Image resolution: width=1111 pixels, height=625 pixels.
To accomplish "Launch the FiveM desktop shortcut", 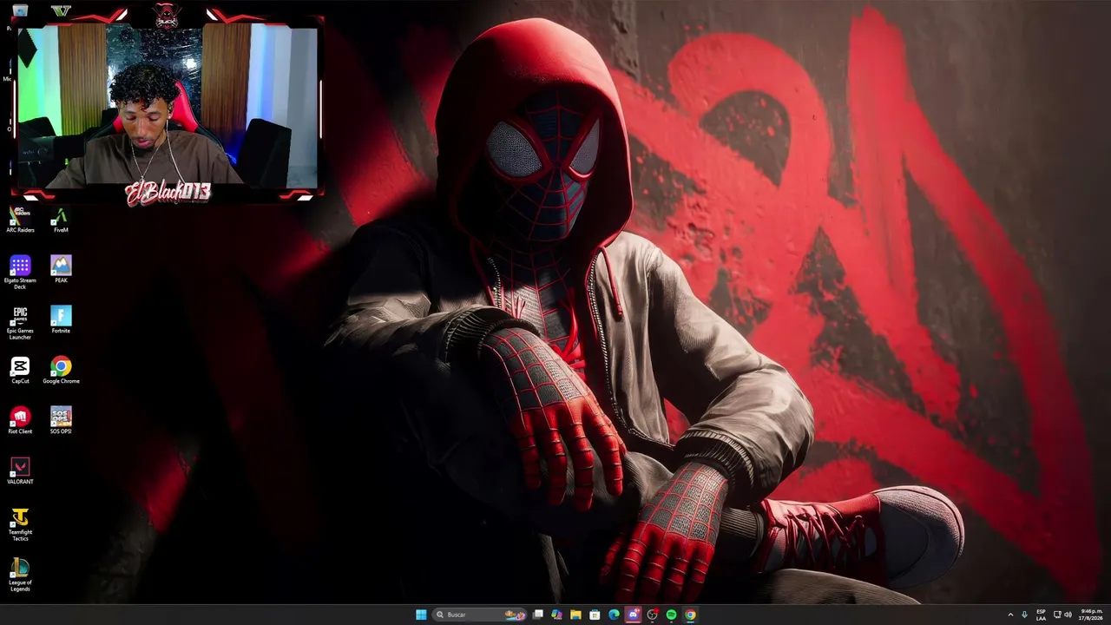I will pyautogui.click(x=61, y=220).
